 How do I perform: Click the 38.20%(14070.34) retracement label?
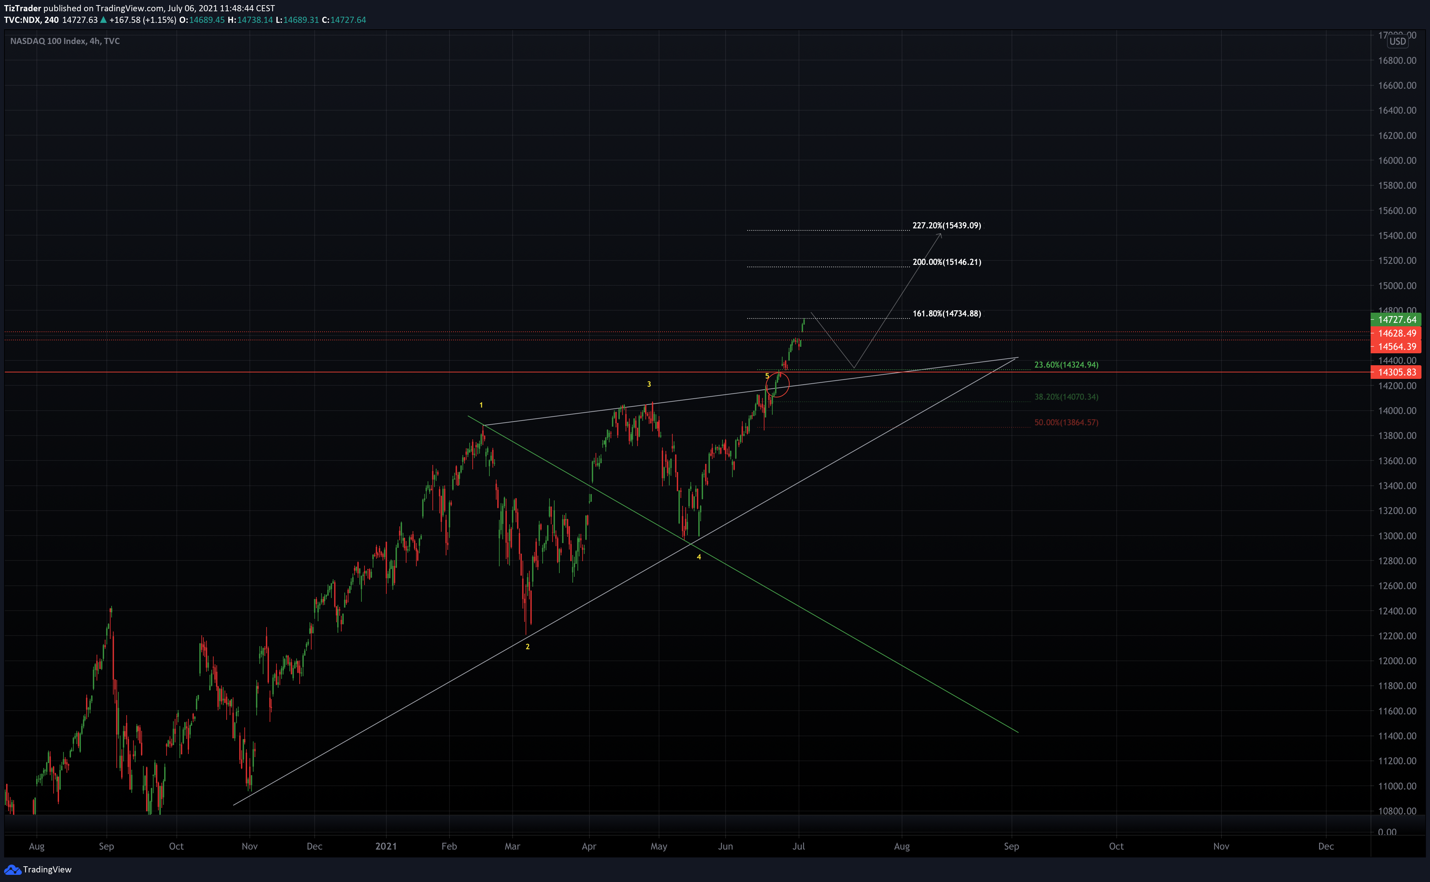click(1066, 397)
